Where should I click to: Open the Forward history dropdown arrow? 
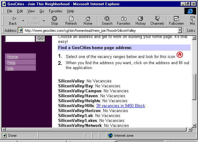click(x=44, y=21)
